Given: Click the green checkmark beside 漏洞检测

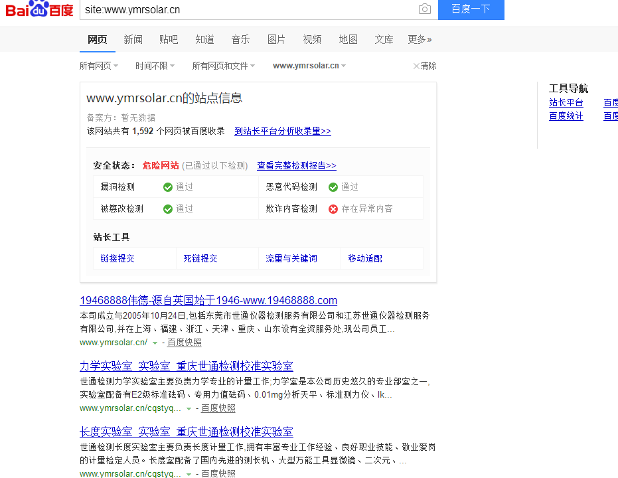Looking at the screenshot, I should [x=168, y=187].
